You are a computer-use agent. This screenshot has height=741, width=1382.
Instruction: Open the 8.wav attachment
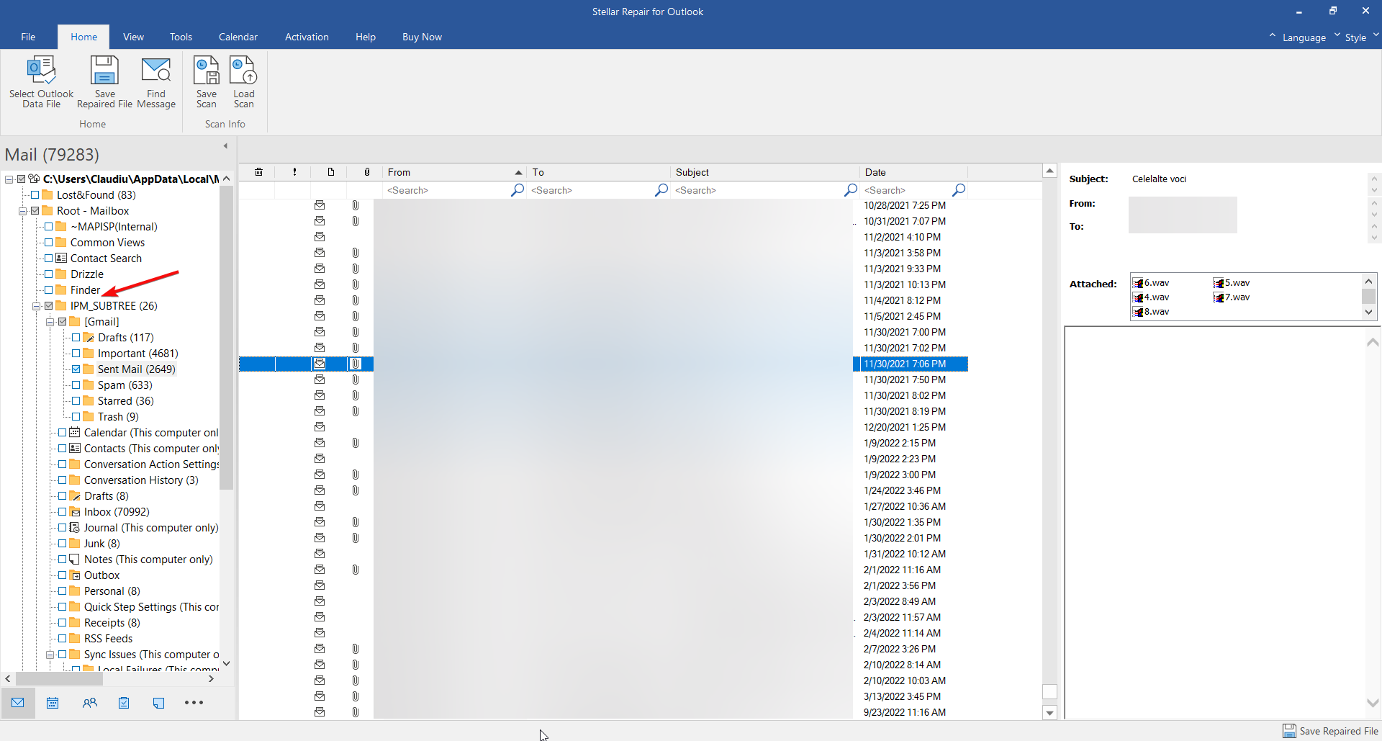pyautogui.click(x=1151, y=312)
